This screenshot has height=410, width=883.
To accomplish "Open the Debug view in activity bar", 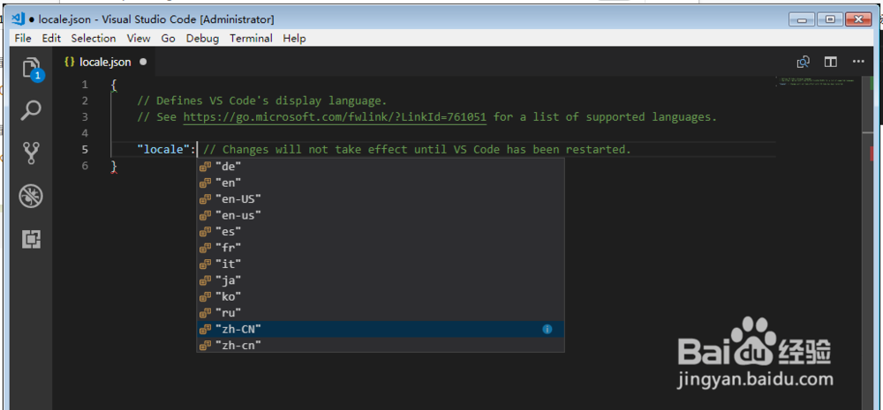I will pos(31,197).
